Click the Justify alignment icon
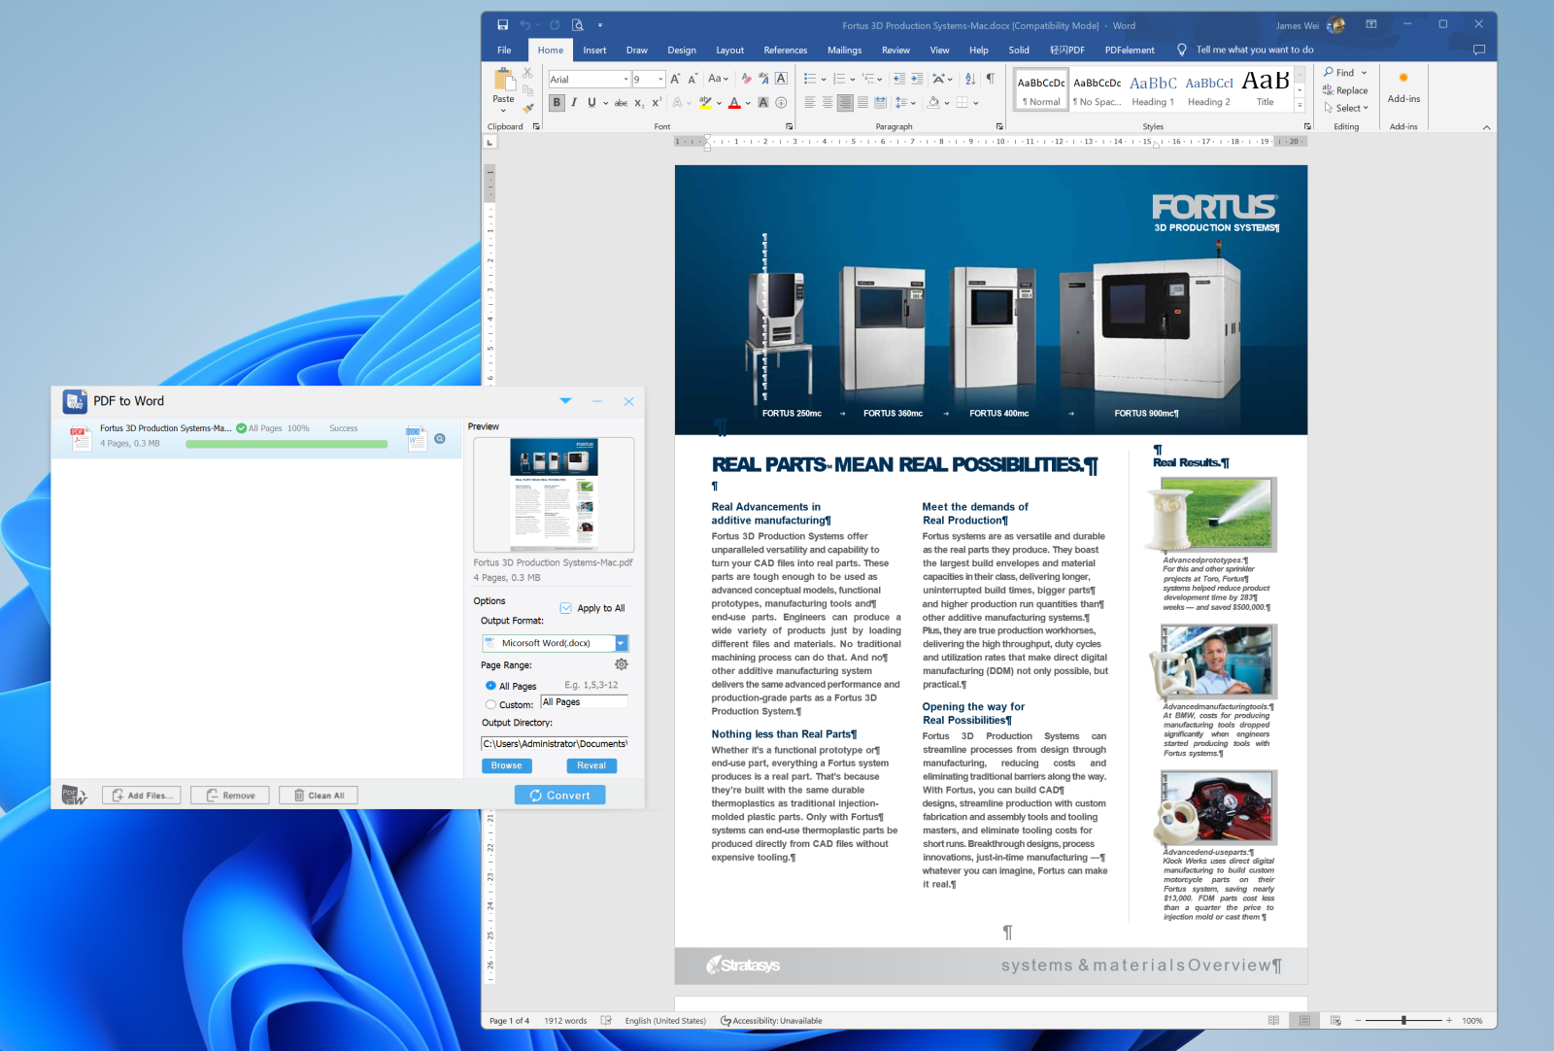The image size is (1554, 1051). tap(862, 102)
